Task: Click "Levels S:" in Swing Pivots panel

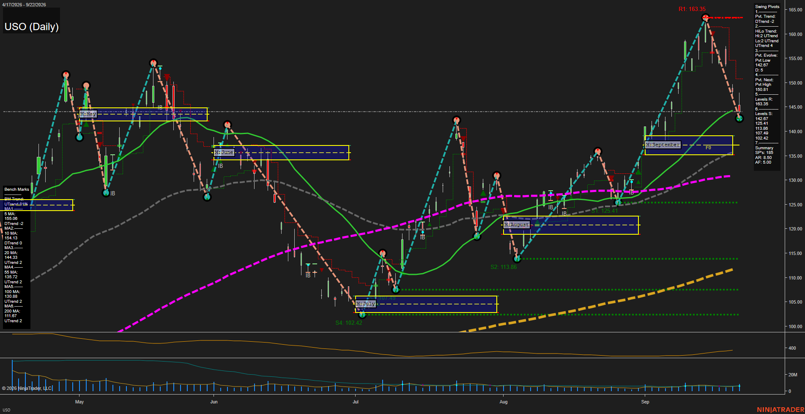Action: tap(764, 114)
